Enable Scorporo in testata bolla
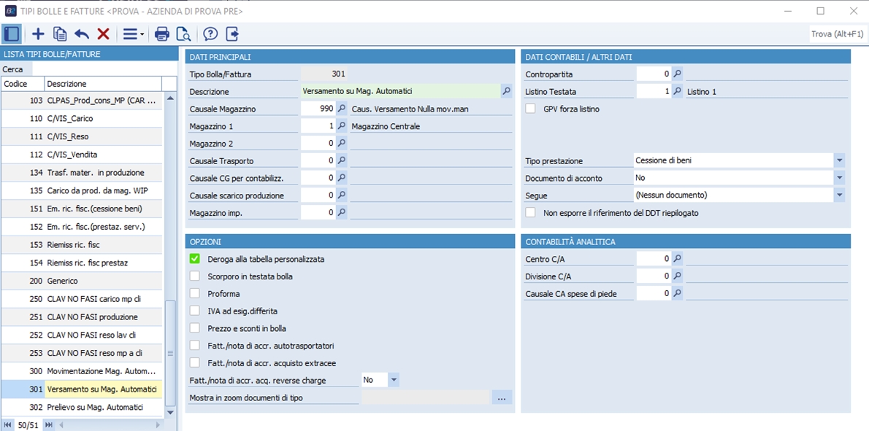Screen dimensions: 869x431 coord(194,276)
